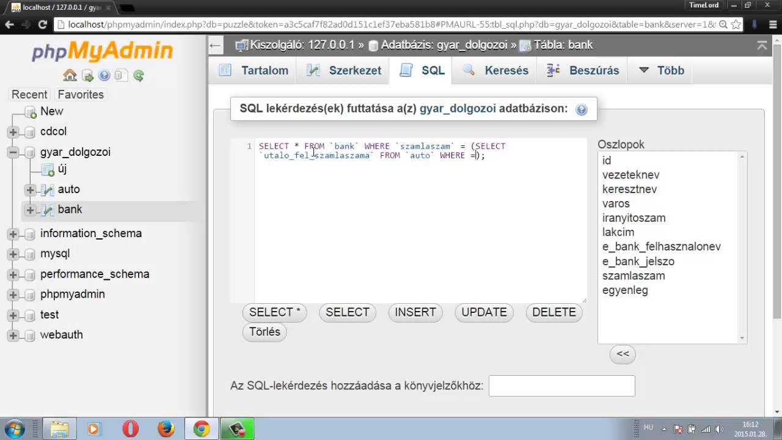This screenshot has height=440, width=782.
Task: Expand the bank table node
Action: point(30,210)
